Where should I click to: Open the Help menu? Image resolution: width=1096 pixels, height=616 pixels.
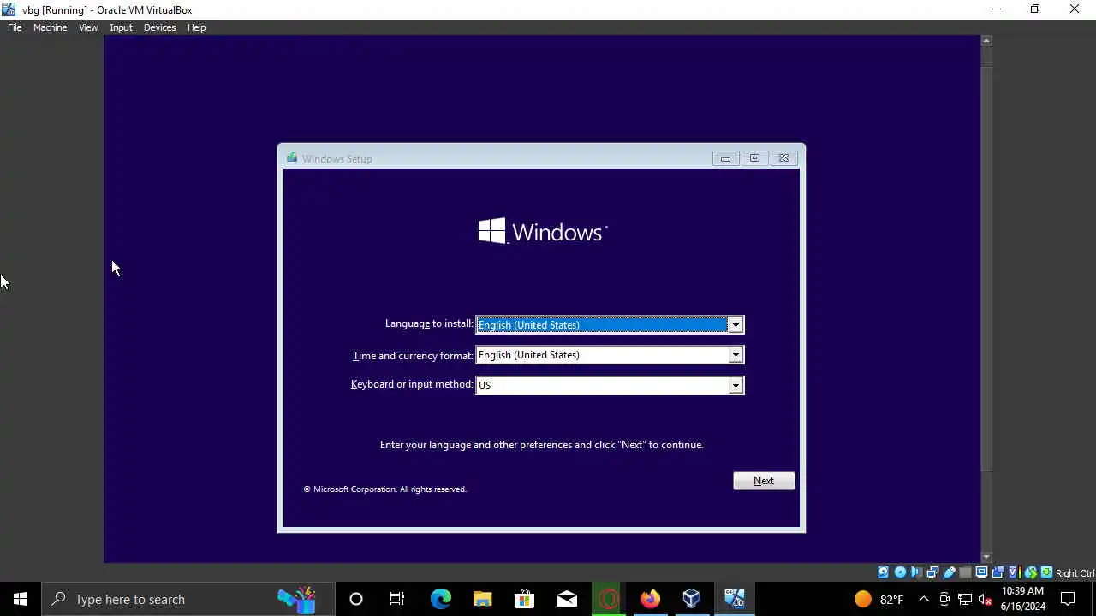coord(196,27)
